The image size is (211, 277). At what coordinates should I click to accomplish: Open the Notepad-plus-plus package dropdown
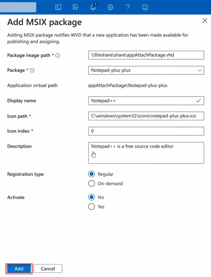pos(200,70)
